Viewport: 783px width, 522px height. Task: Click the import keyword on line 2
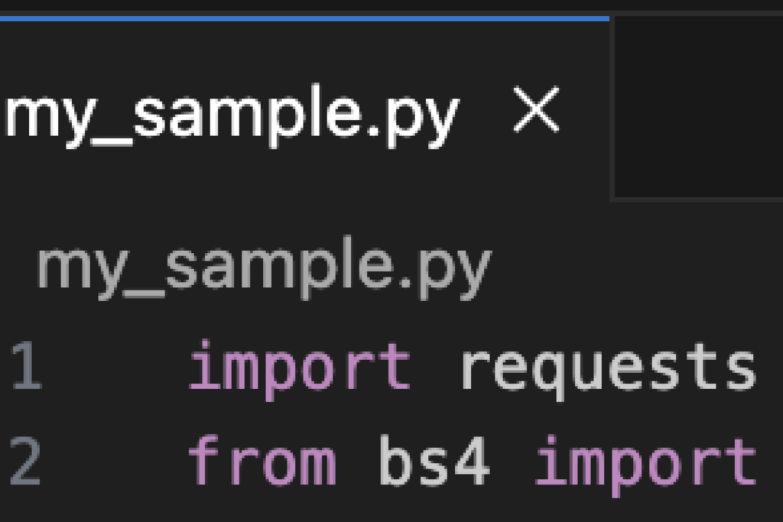coord(644,460)
